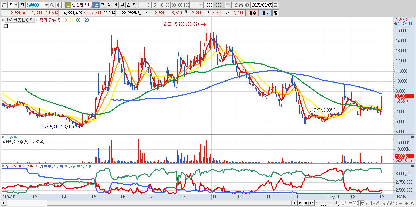Click the rewind double-arrow button
The width and height of the screenshot is (416, 207).
300,203
